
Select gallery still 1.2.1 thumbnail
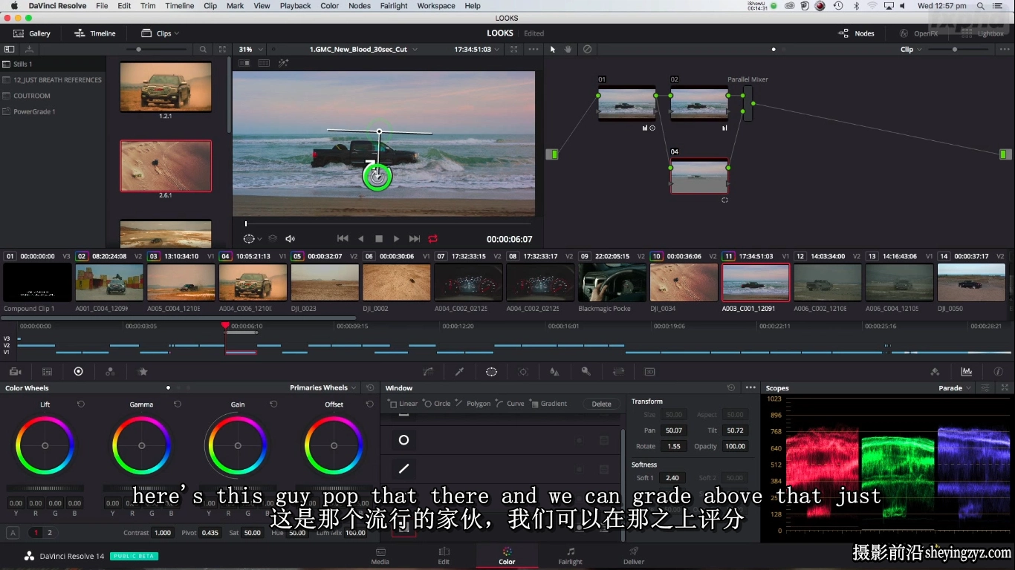pos(166,86)
